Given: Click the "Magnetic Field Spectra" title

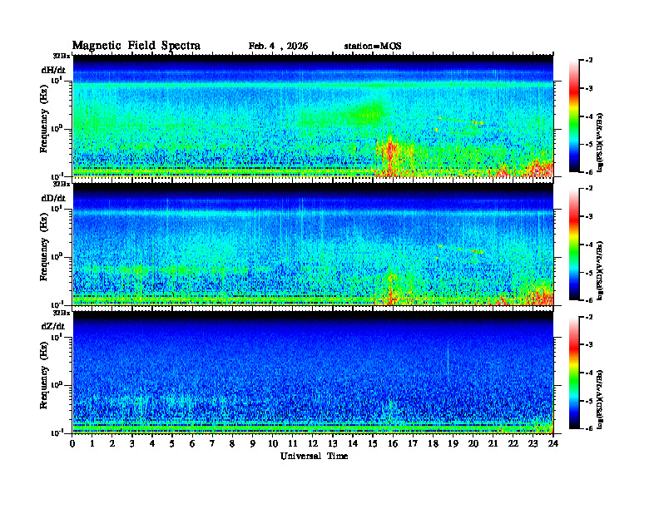Looking at the screenshot, I should 136,46.
